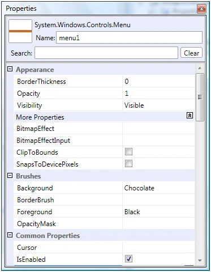Select the BorderThickness property label
Image resolution: width=211 pixels, height=272 pixels.
coord(41,82)
